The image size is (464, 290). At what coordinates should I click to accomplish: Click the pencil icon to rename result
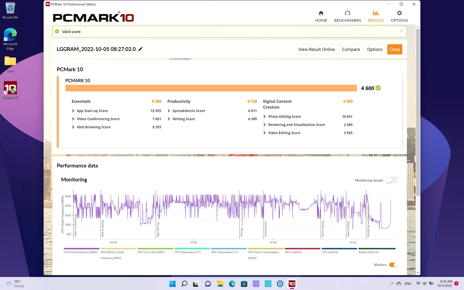(141, 49)
